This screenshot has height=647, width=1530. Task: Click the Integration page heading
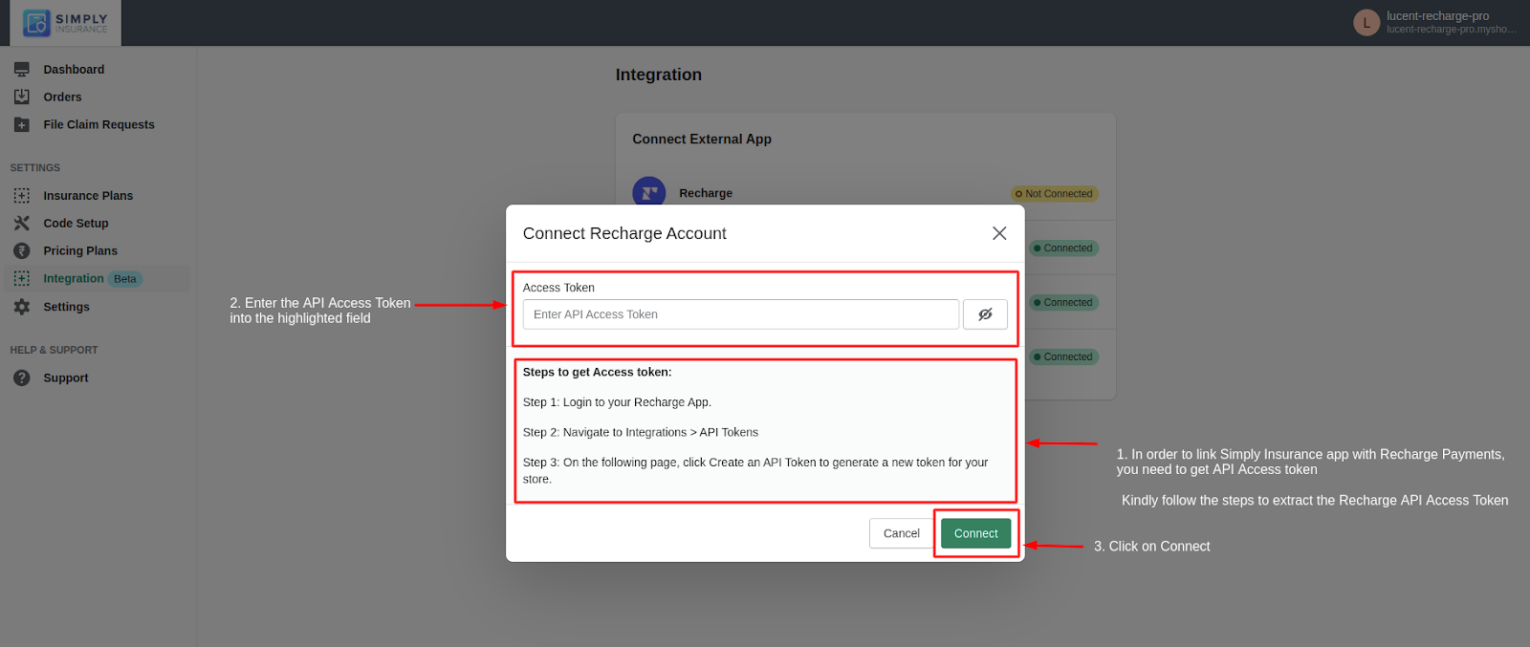pos(659,75)
